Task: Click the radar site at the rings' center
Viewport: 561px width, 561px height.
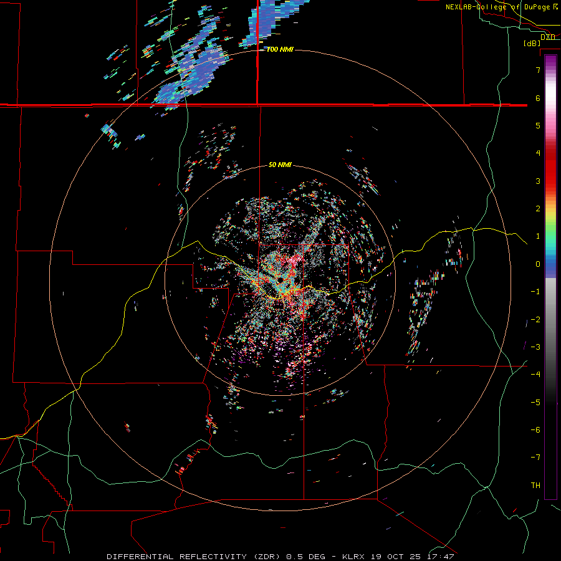Action: point(280,280)
